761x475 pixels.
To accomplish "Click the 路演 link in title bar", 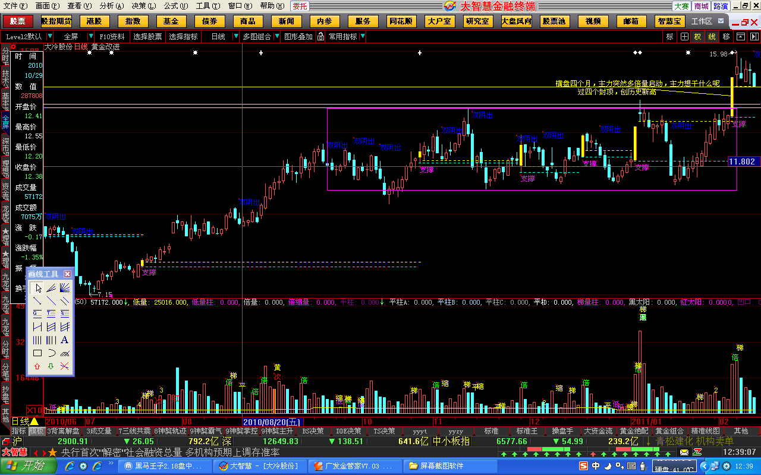I will click(x=720, y=6).
